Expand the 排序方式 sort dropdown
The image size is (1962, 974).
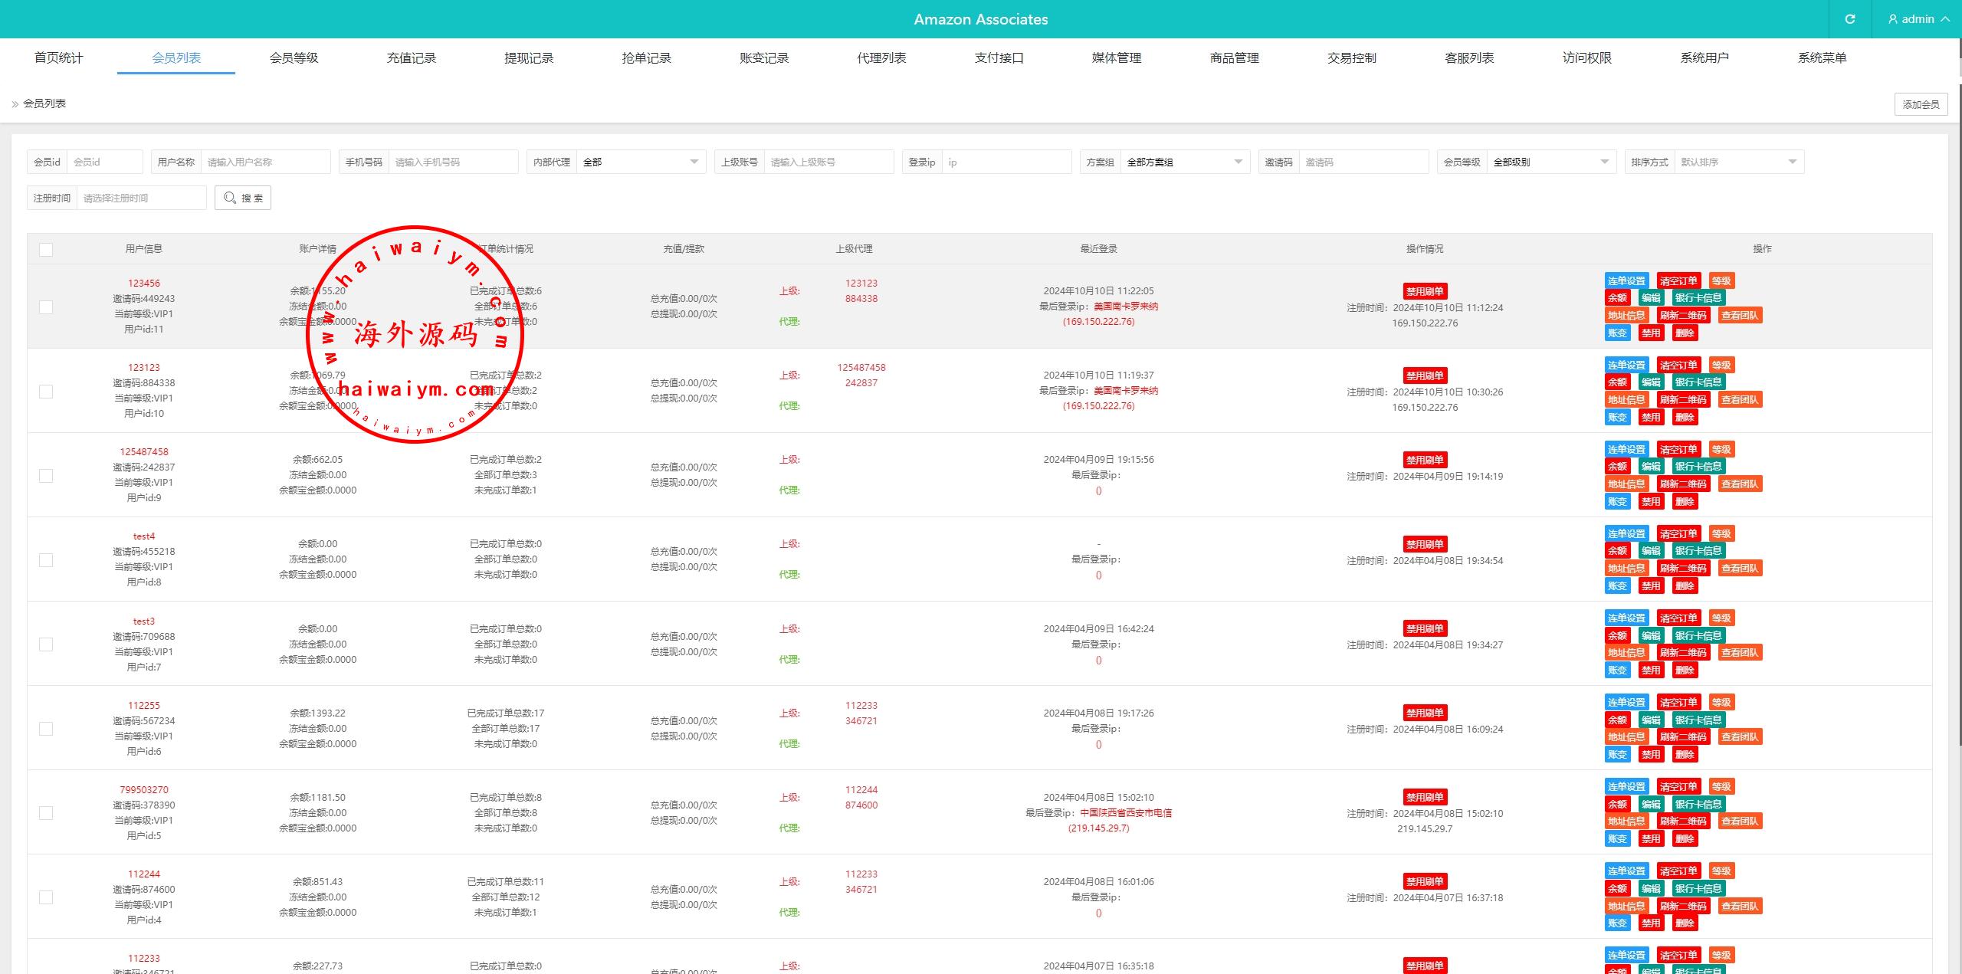[x=1738, y=162]
